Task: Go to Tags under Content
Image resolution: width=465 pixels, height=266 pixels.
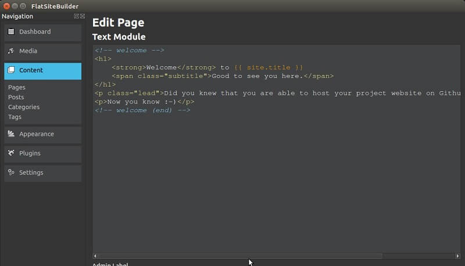Action: click(15, 117)
